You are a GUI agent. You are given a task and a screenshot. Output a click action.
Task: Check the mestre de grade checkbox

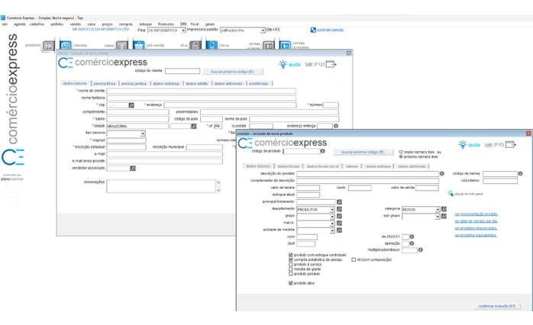point(291,269)
